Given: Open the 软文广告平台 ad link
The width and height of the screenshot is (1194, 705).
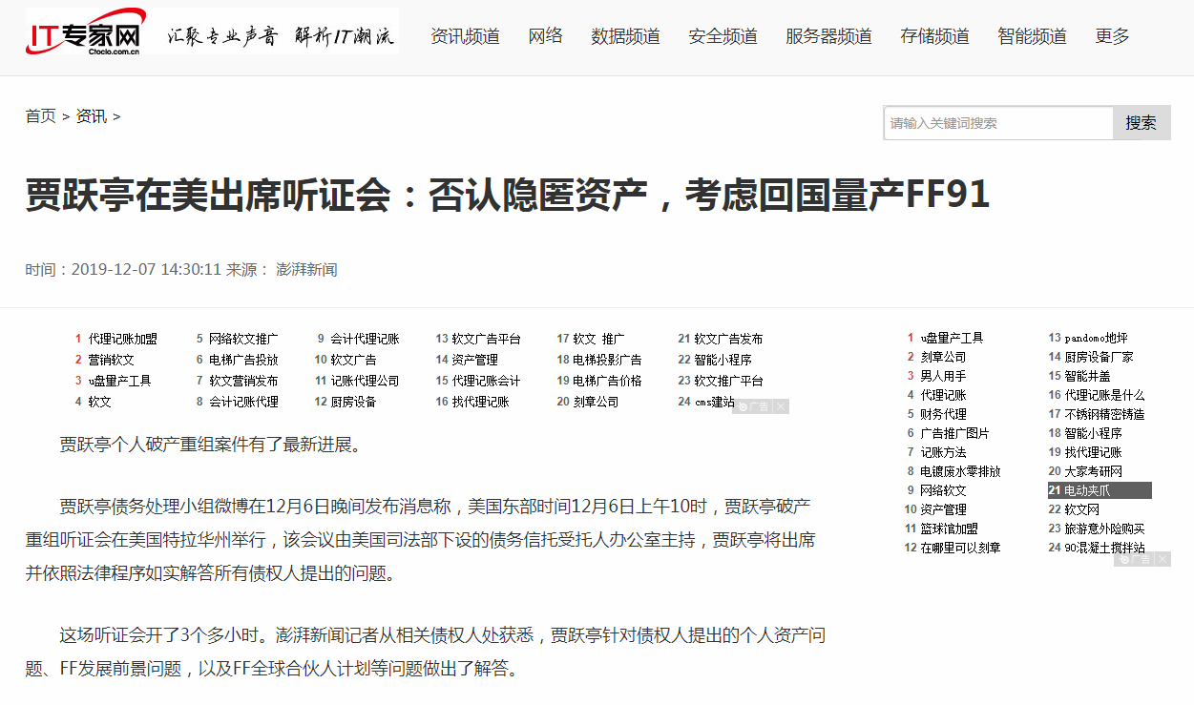Looking at the screenshot, I should pos(486,339).
